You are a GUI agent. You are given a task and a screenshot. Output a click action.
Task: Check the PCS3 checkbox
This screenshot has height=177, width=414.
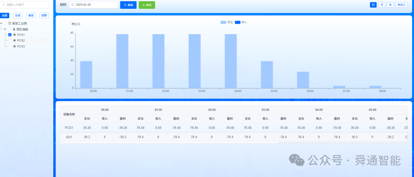10,46
